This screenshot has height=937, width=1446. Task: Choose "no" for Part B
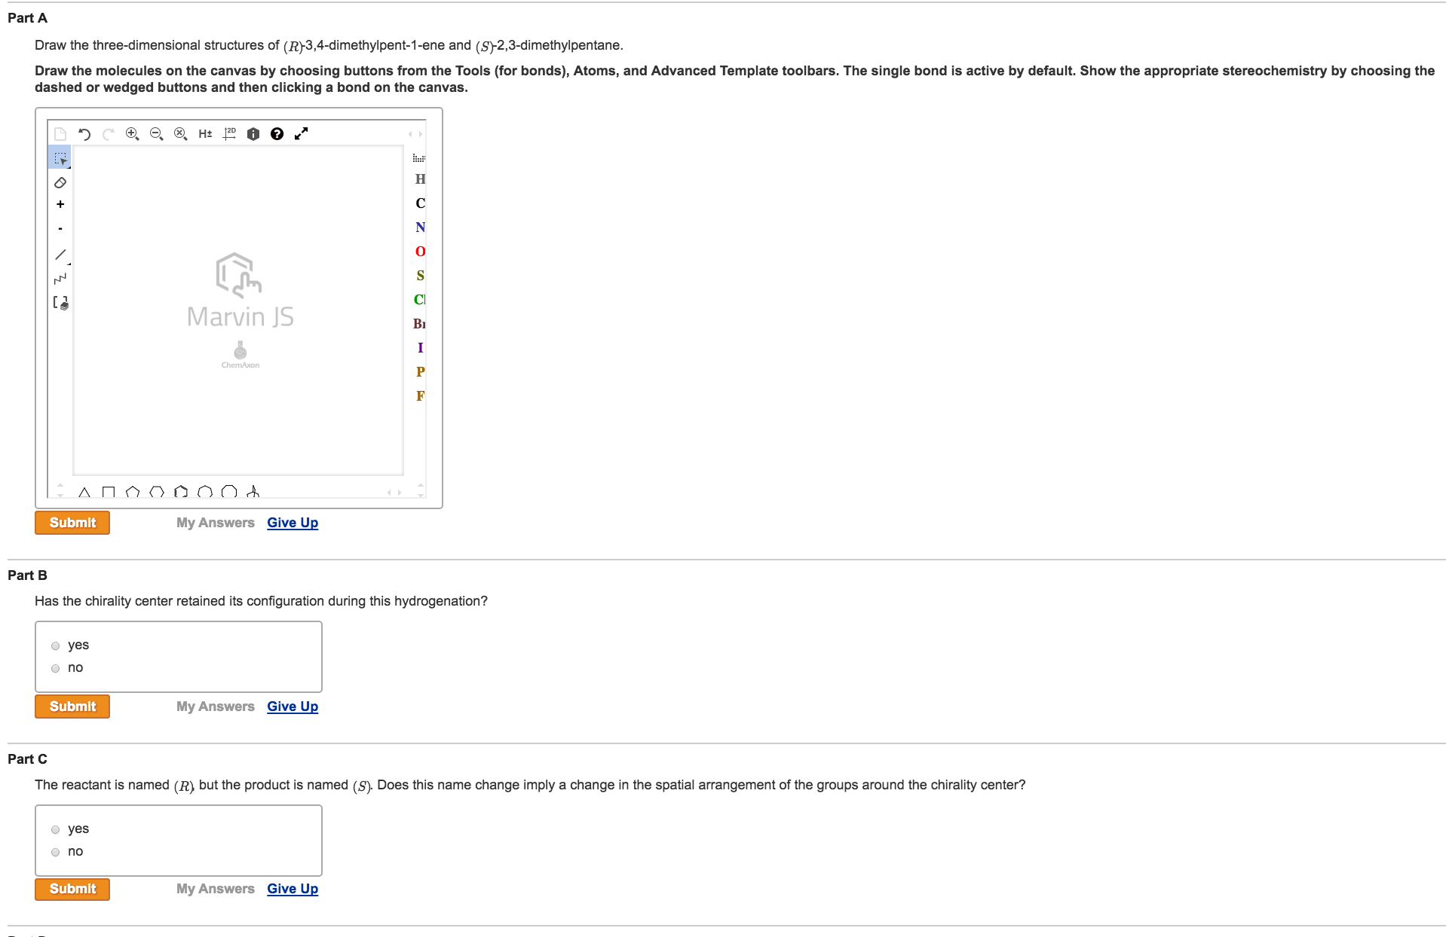(56, 668)
